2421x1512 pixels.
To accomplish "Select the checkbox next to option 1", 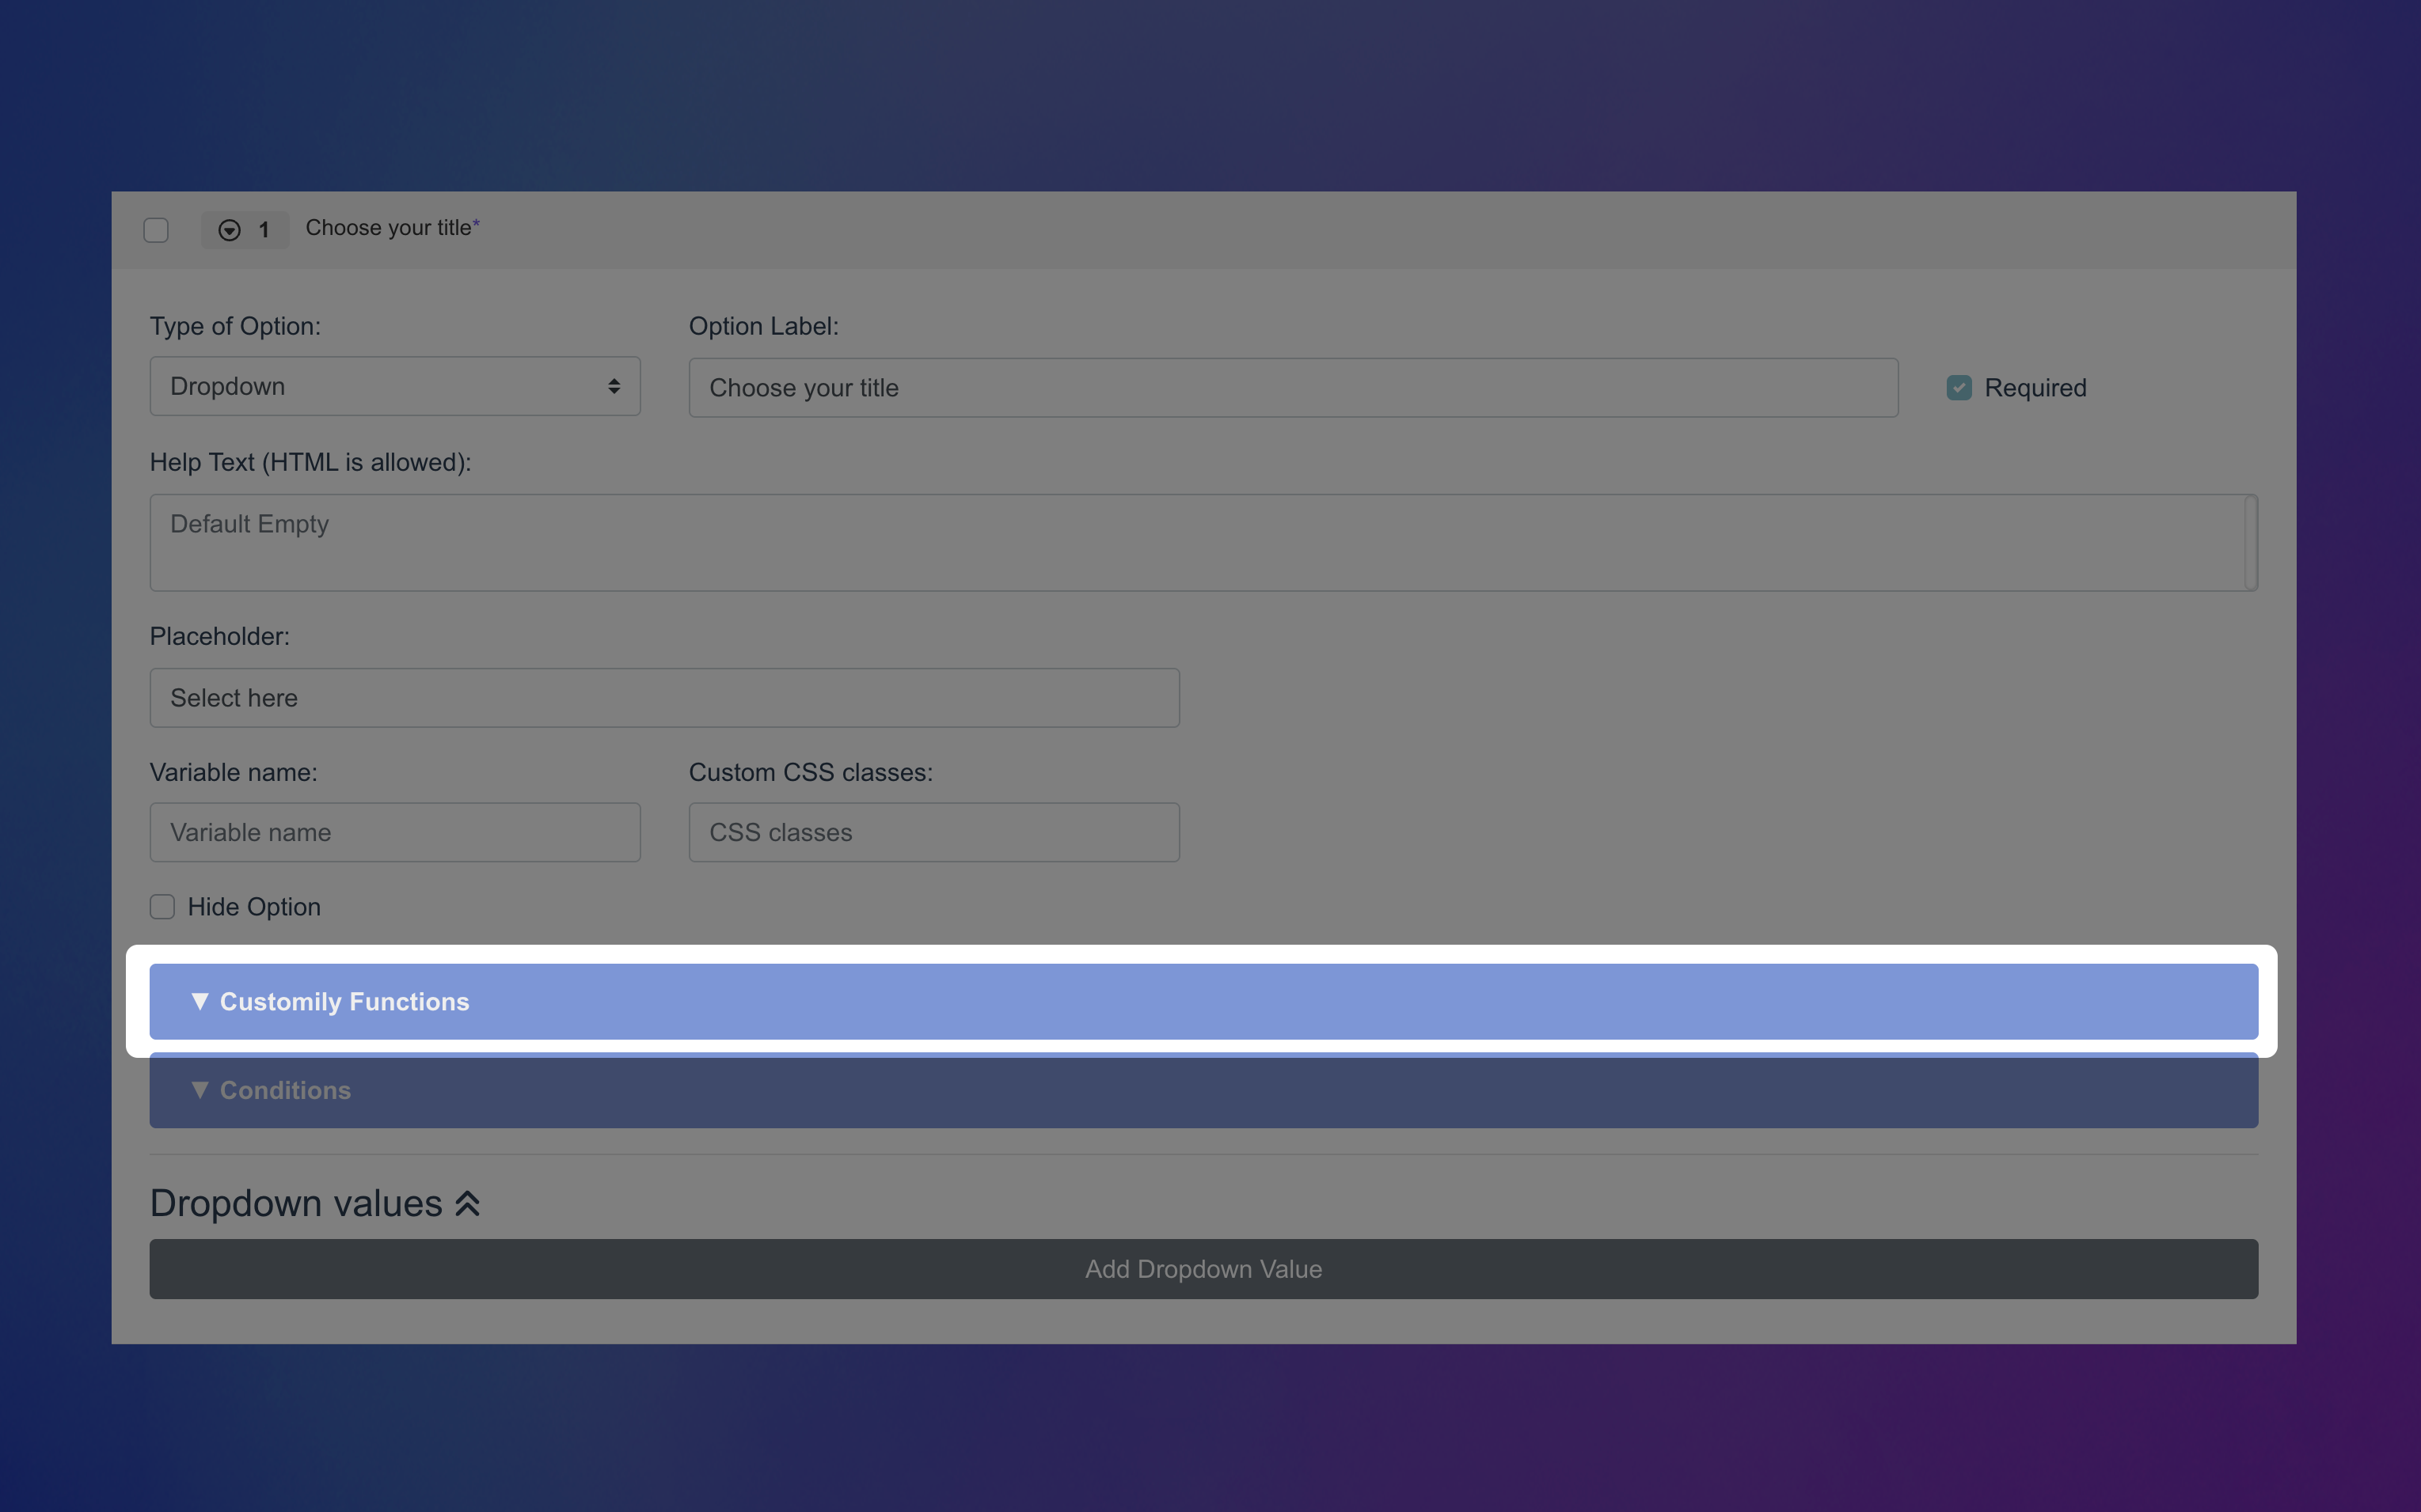I will (156, 230).
